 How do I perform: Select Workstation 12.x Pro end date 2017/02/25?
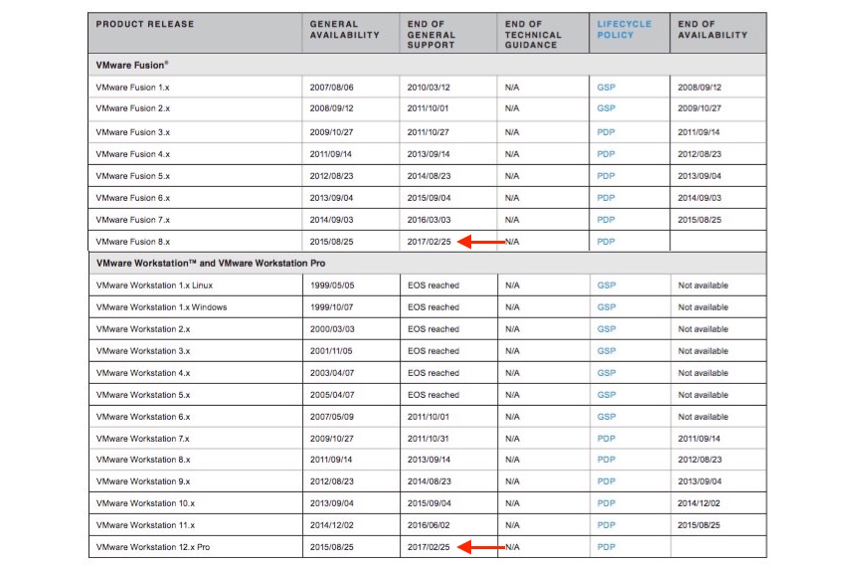point(429,547)
